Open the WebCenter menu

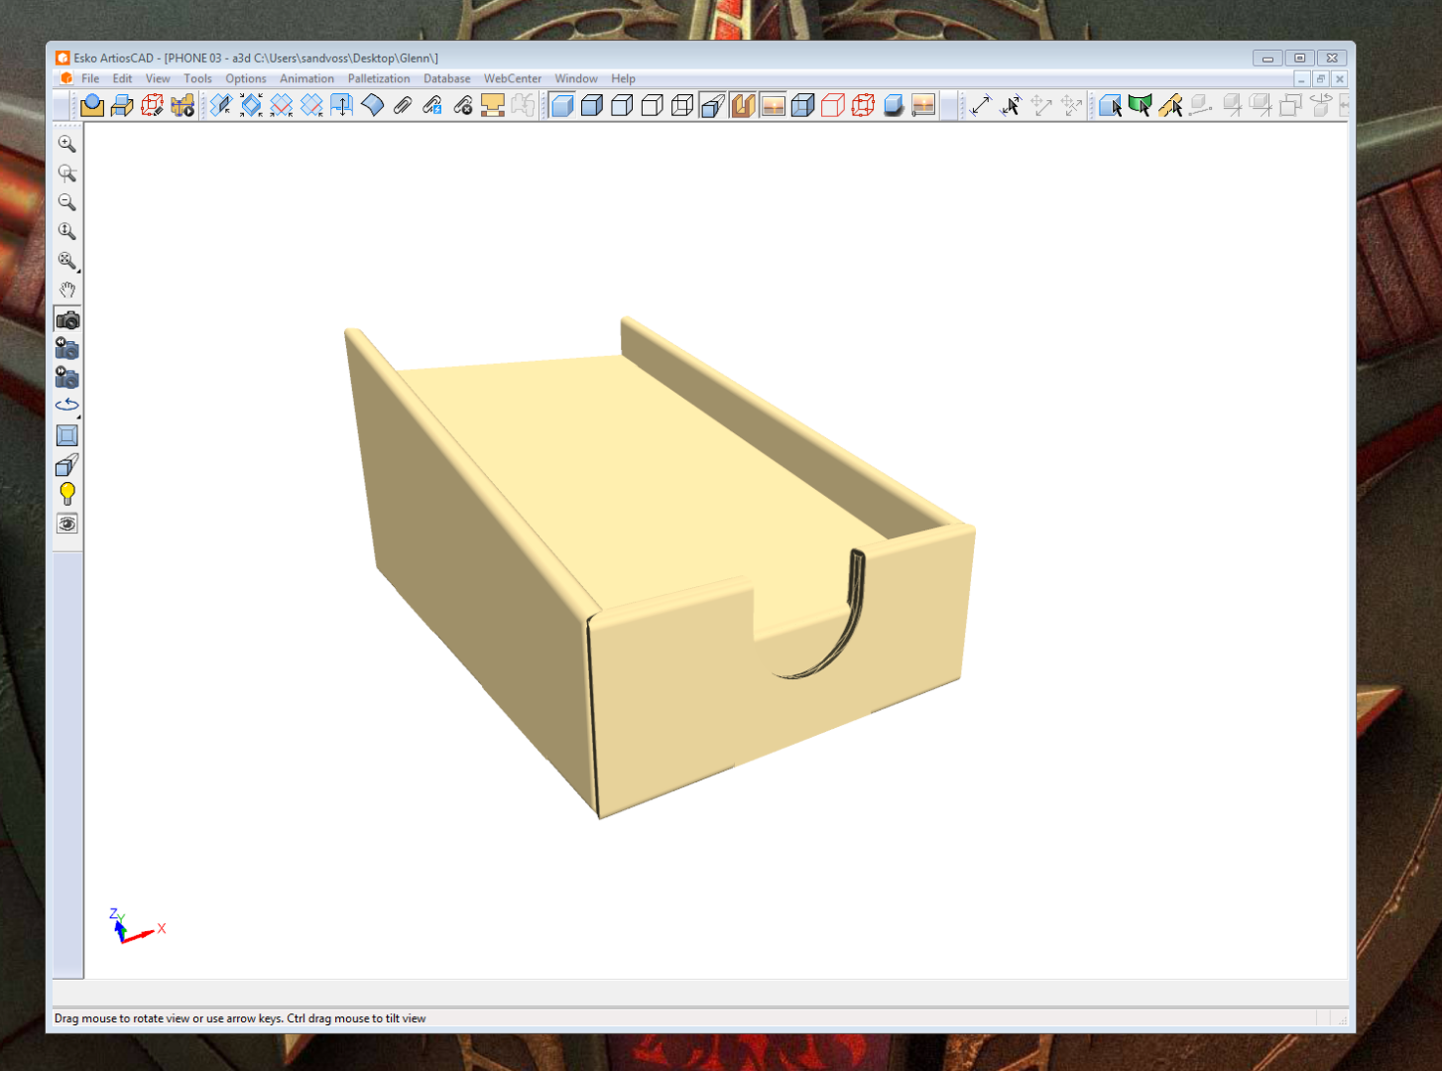point(513,78)
